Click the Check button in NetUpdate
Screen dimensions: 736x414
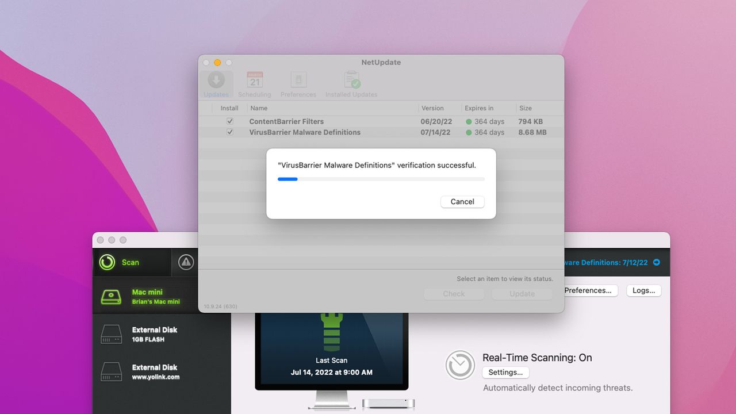click(454, 294)
